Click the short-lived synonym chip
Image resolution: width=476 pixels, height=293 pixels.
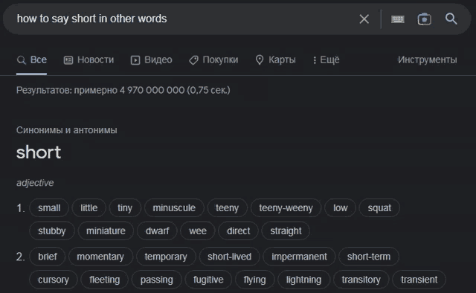tap(229, 257)
